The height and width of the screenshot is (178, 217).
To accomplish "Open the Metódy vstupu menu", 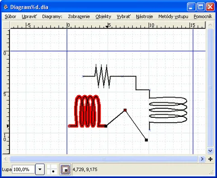I will coord(173,17).
